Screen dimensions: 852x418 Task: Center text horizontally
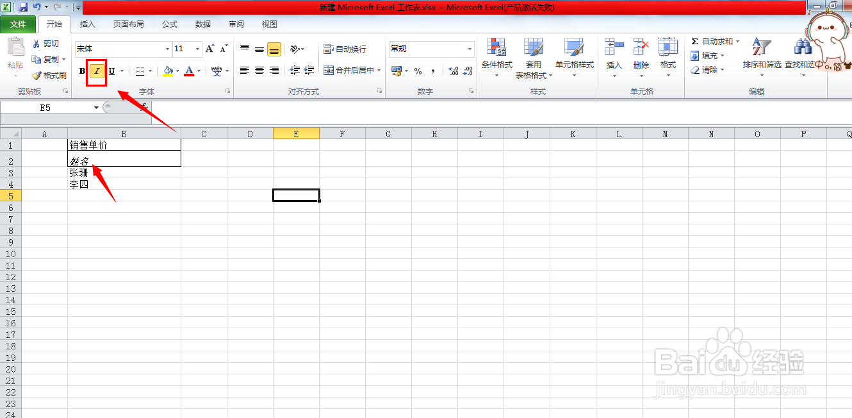point(259,71)
